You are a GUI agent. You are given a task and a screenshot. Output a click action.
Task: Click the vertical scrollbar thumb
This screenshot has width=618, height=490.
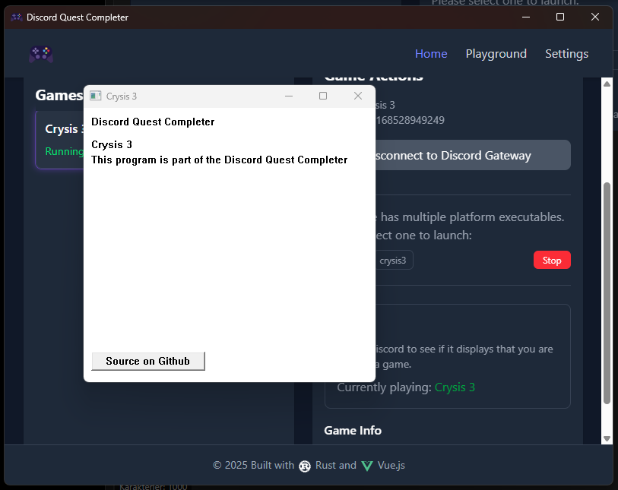tap(607, 293)
